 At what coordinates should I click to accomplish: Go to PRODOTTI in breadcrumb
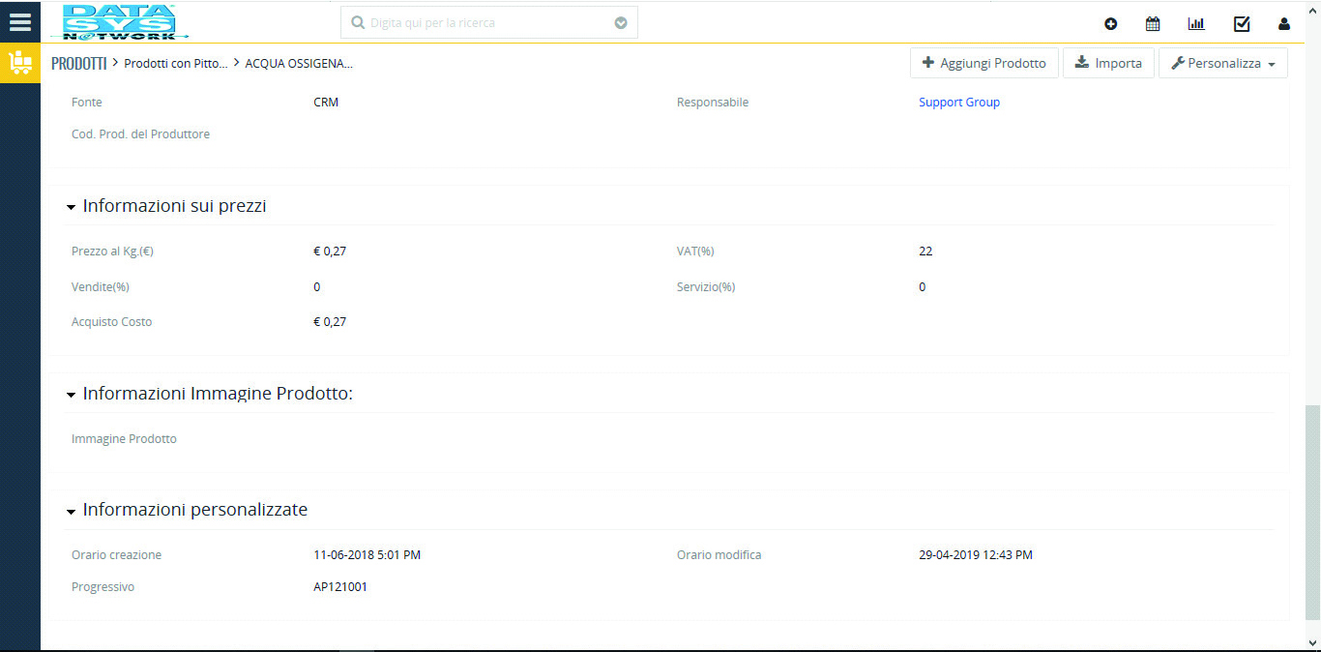[x=78, y=64]
